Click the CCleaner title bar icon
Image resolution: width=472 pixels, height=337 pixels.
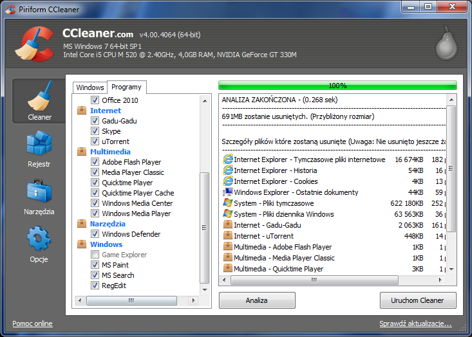click(x=10, y=9)
